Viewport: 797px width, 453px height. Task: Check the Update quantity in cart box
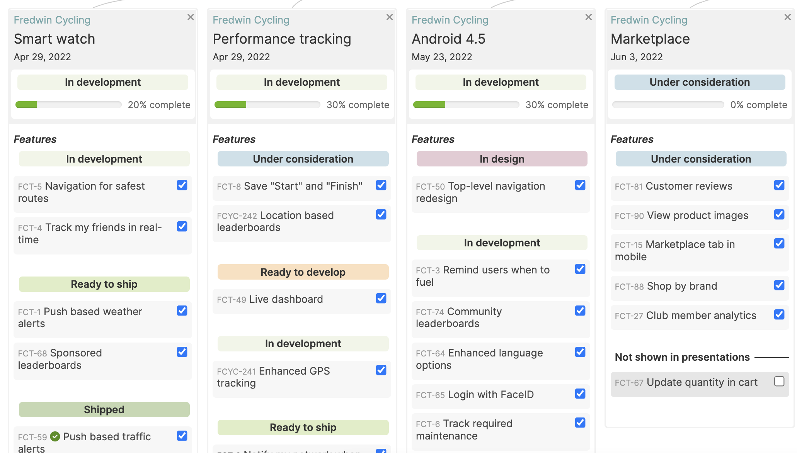[x=779, y=382]
